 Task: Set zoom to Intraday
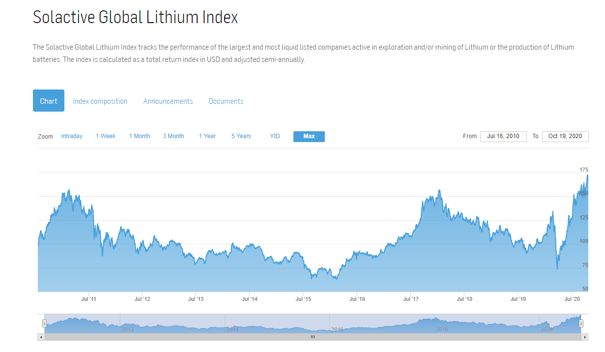point(72,136)
